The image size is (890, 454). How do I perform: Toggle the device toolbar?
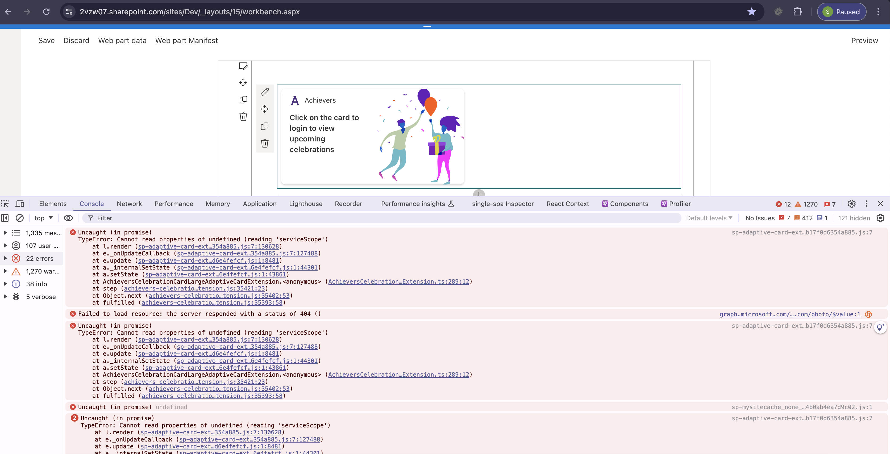pyautogui.click(x=20, y=203)
